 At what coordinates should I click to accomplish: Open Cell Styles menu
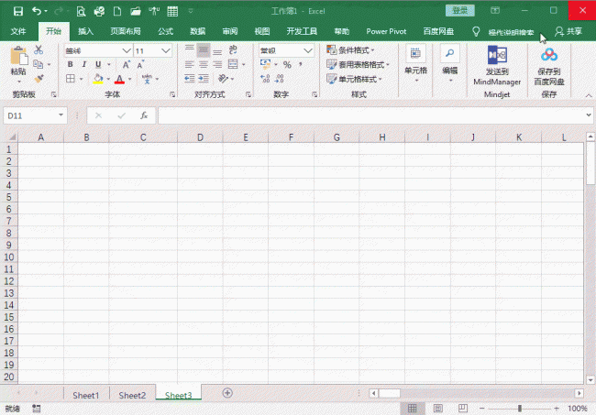click(354, 79)
